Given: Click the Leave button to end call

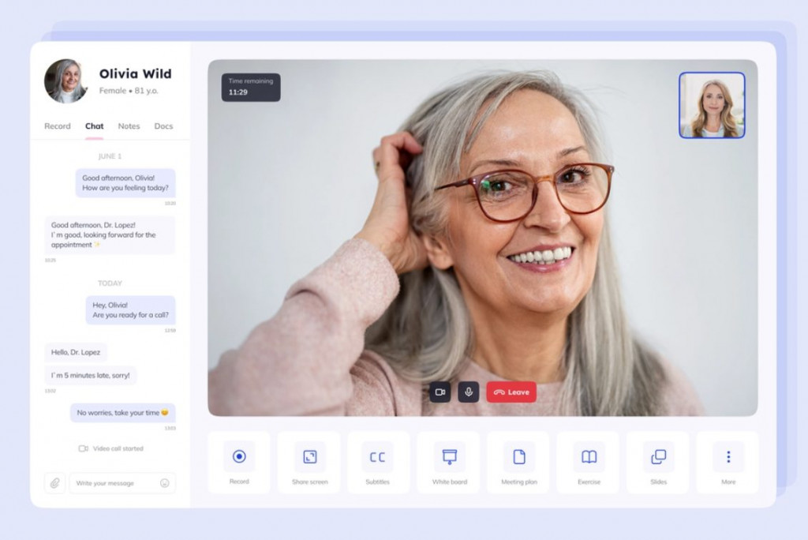Looking at the screenshot, I should [511, 392].
